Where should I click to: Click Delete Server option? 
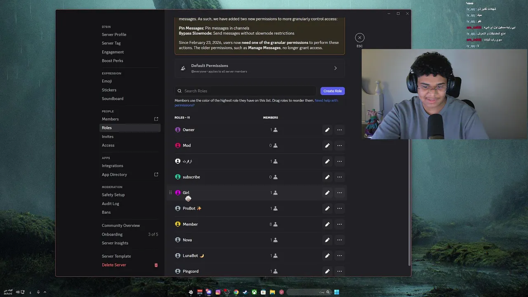point(114,265)
